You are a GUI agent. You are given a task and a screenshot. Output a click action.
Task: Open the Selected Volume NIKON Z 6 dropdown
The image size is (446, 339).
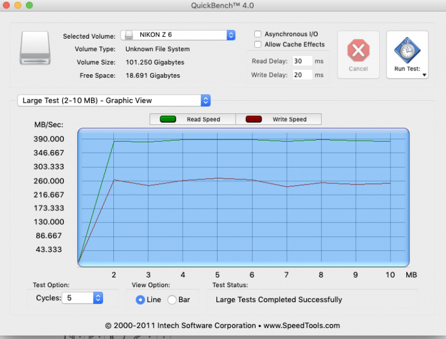(x=178, y=35)
